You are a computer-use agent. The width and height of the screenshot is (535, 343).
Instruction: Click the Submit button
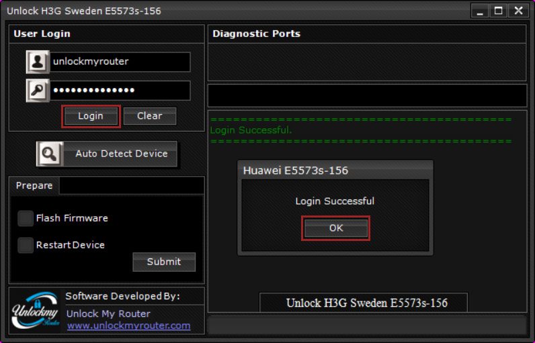point(164,262)
